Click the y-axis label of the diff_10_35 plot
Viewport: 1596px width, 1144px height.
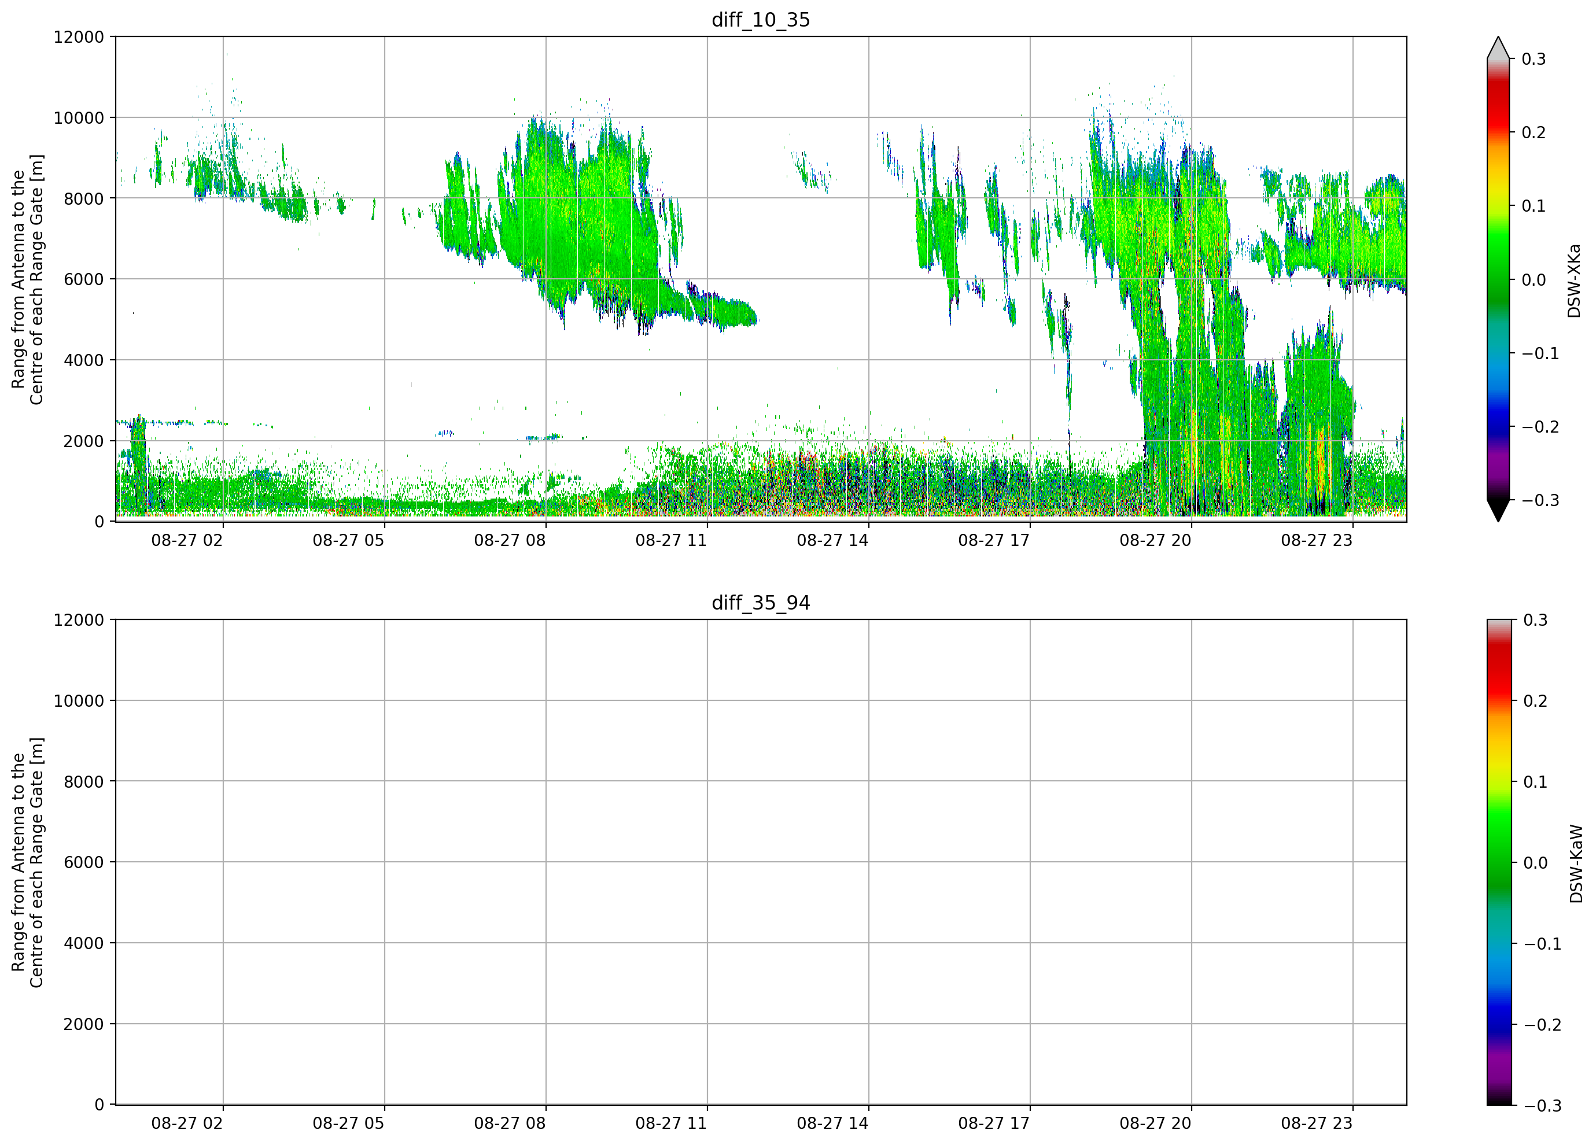tap(27, 279)
